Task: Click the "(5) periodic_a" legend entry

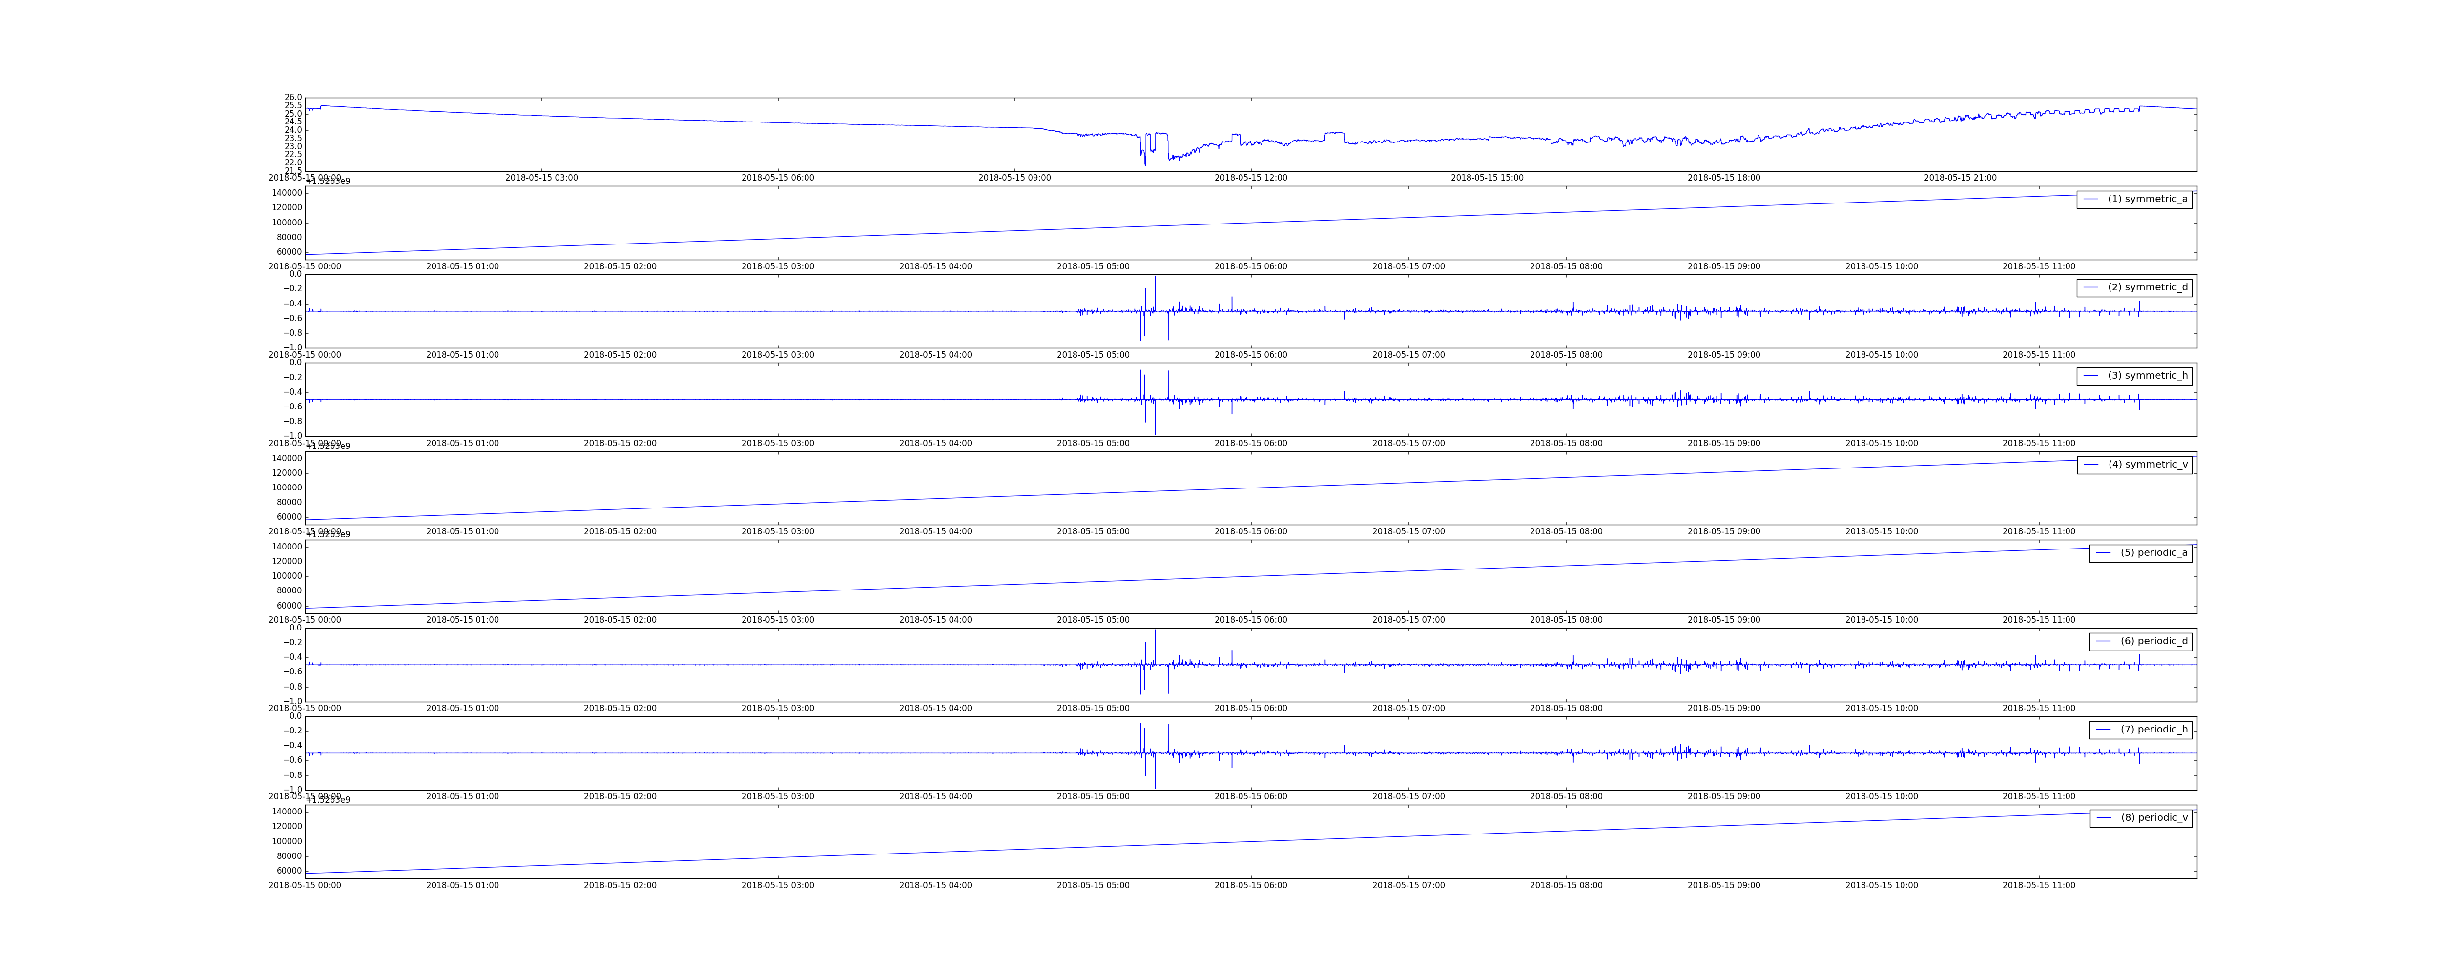Action: (x=2141, y=552)
